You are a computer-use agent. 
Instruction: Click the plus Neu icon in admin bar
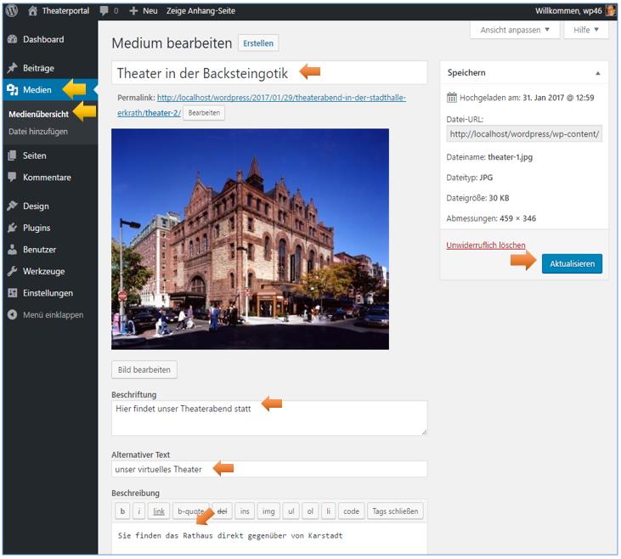click(x=133, y=11)
